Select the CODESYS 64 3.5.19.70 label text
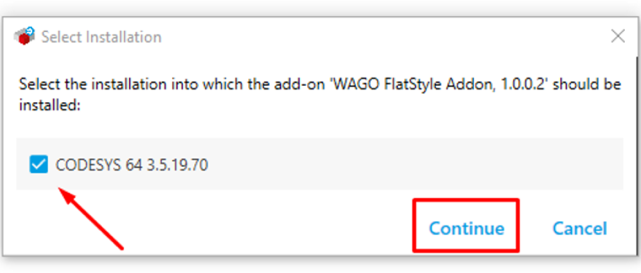Screen dimensions: 641x273 [131, 165]
